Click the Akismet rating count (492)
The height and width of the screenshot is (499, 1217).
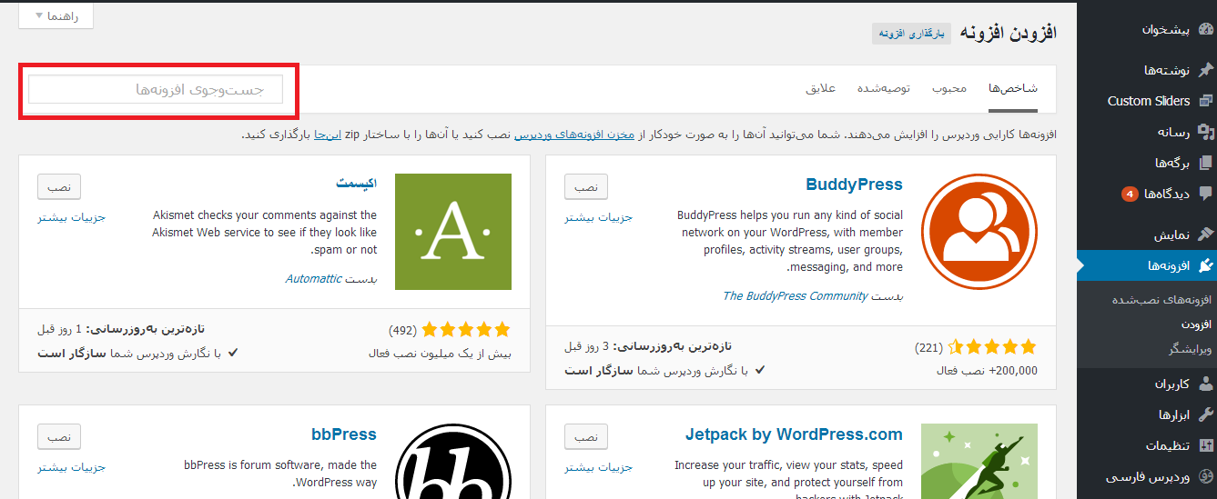pos(403,330)
